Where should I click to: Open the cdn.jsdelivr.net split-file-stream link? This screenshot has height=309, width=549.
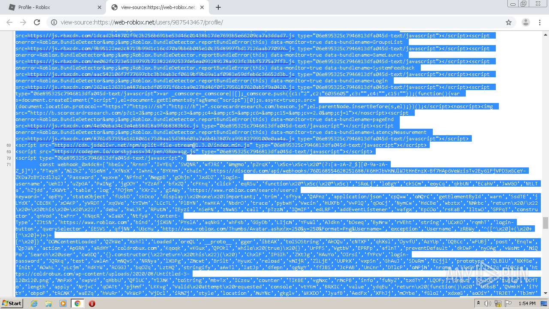[x=151, y=145]
